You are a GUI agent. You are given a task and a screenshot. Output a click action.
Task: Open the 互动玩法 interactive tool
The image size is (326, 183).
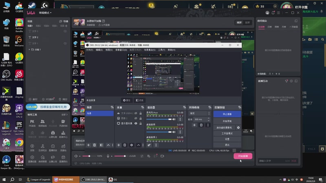coord(43,148)
